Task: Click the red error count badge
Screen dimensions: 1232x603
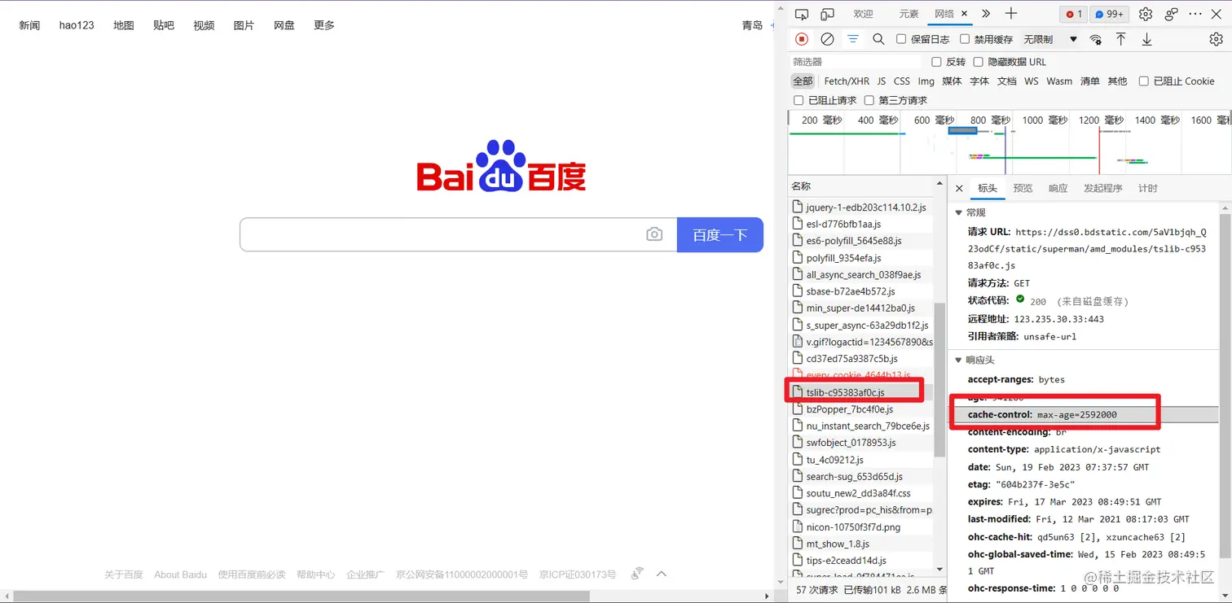Action: (x=1074, y=14)
